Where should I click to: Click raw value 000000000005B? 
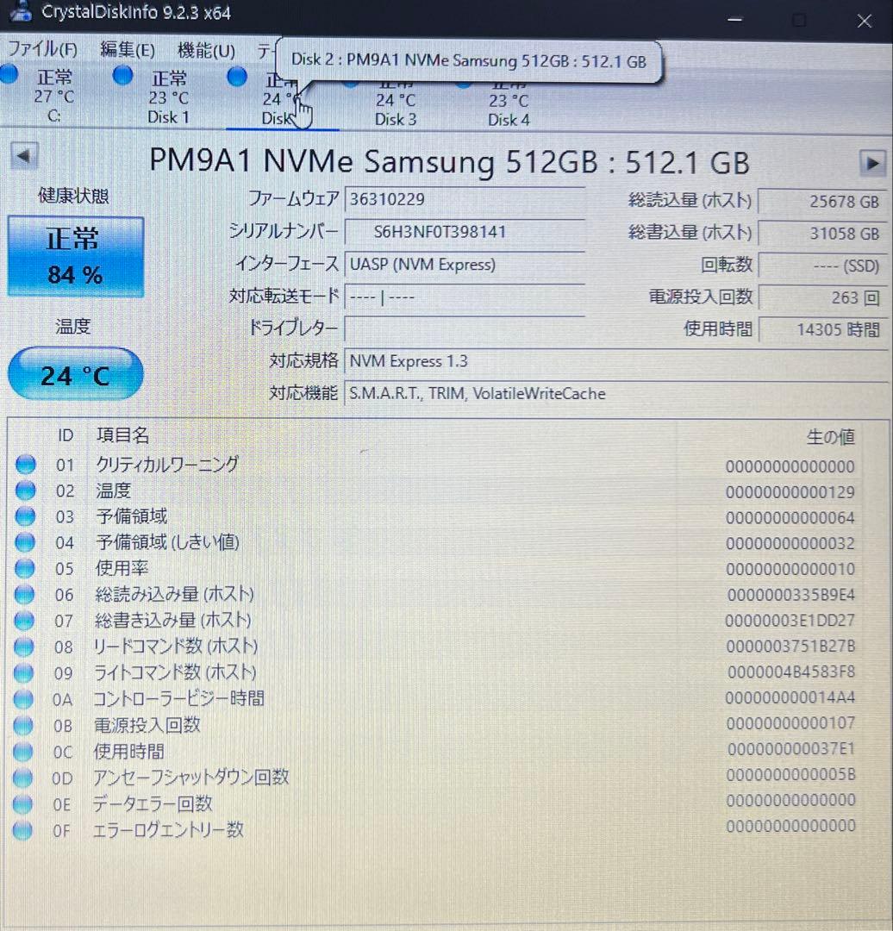791,774
